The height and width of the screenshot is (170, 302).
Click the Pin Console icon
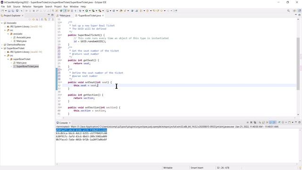point(279,122)
